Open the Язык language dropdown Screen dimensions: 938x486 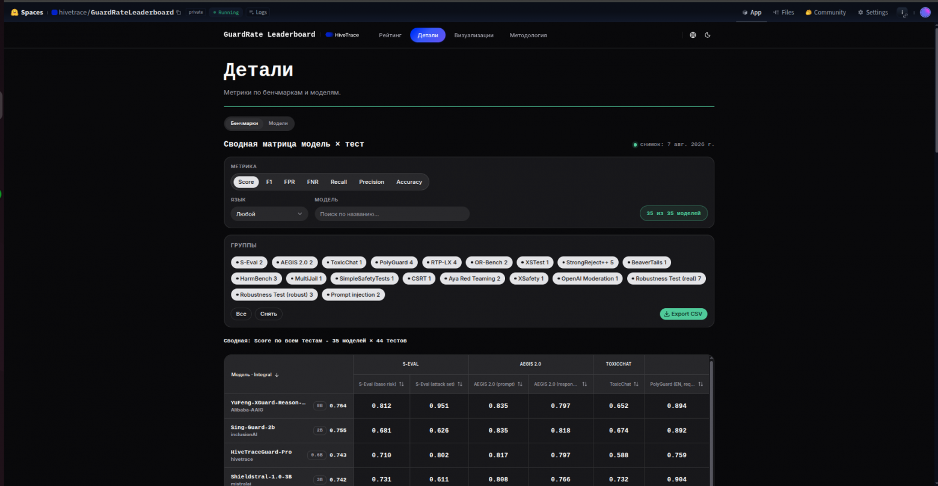[x=269, y=214]
